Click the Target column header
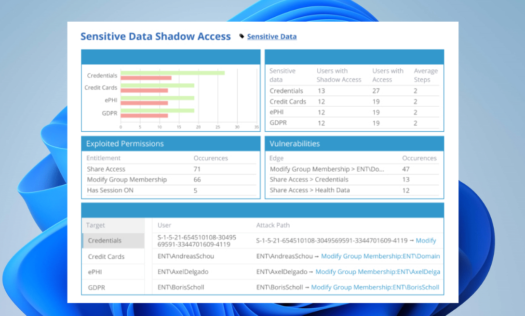 [95, 225]
